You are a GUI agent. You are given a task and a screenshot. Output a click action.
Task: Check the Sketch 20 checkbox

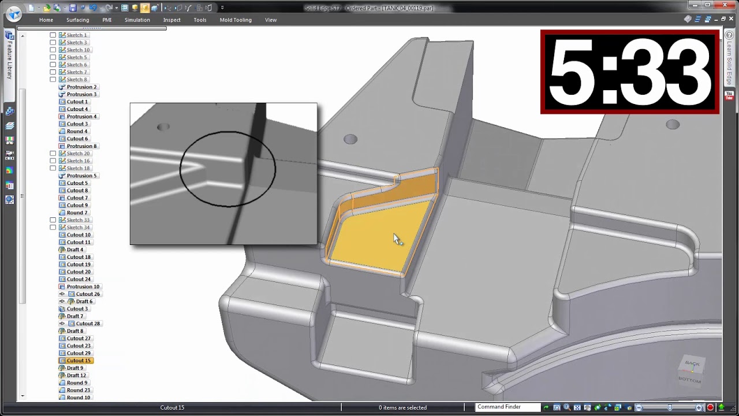point(53,154)
